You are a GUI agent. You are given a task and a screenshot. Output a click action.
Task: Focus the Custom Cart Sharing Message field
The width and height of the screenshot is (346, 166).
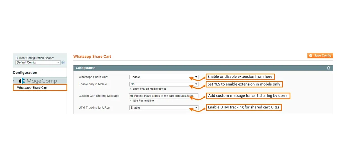point(164,96)
